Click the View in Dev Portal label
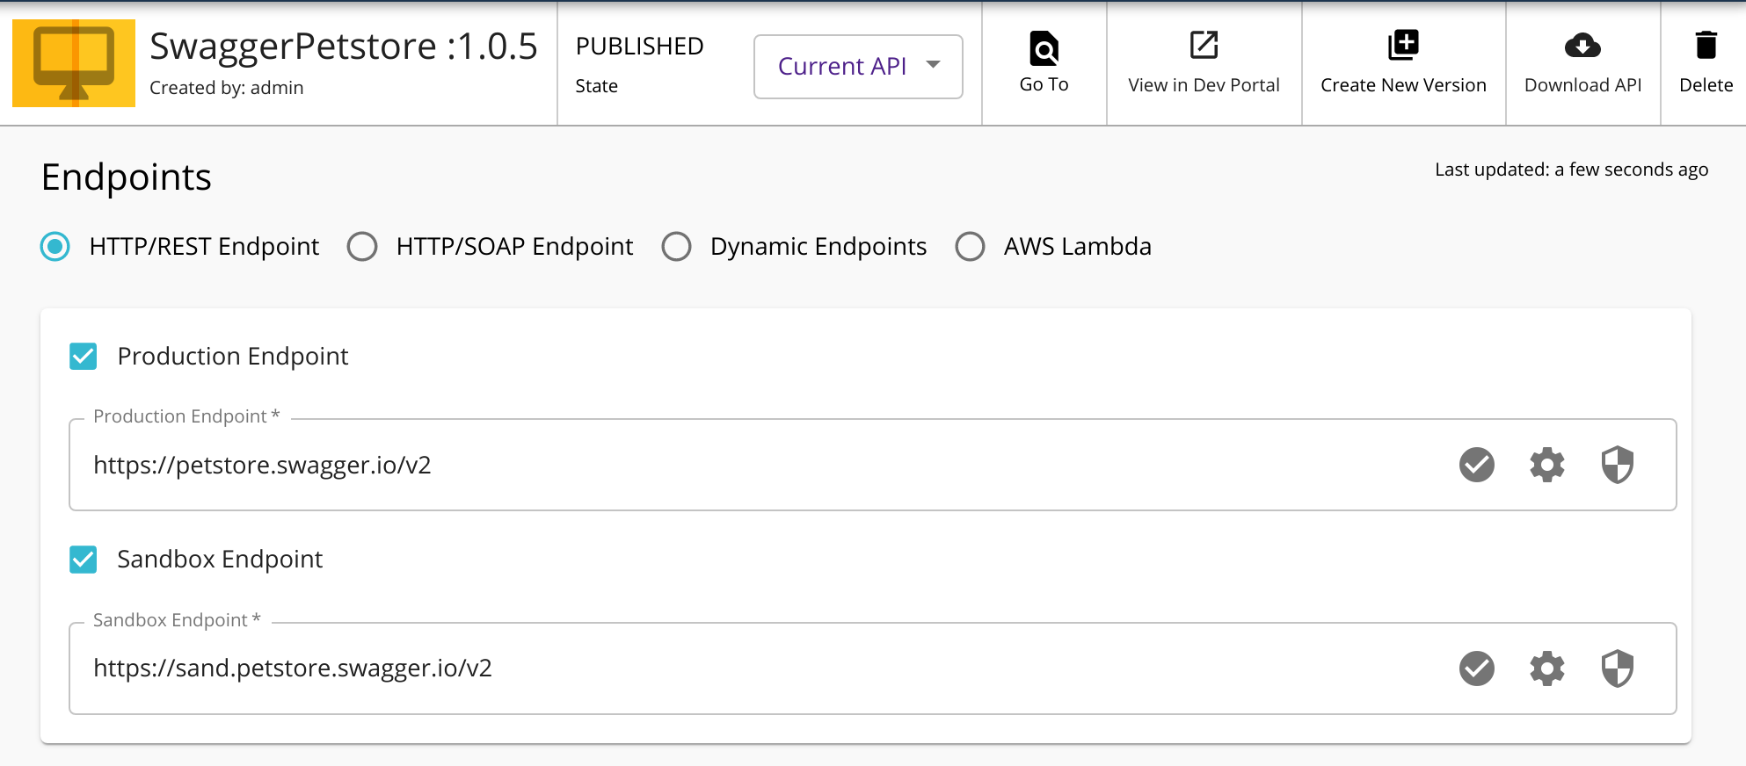 1204,85
